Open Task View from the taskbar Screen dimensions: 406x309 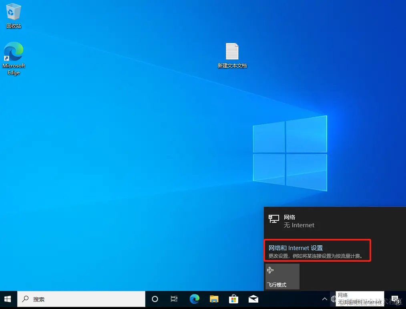[x=174, y=299]
